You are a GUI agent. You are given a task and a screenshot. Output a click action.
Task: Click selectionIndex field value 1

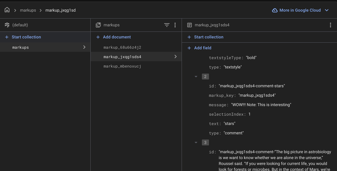point(250,114)
